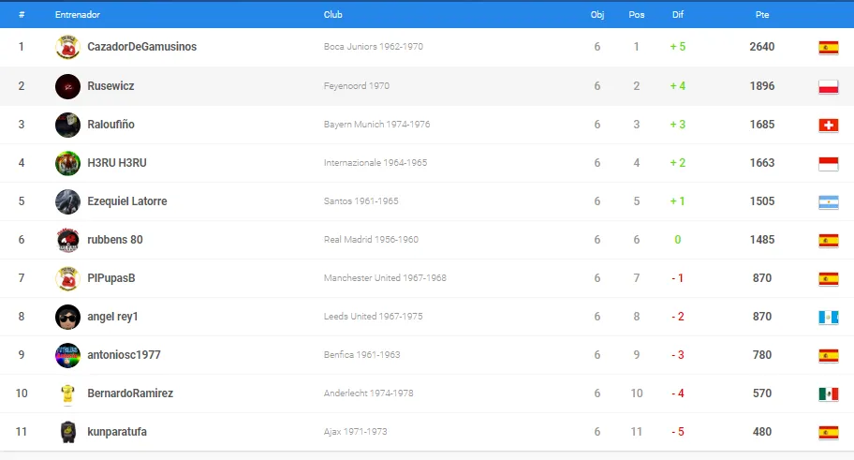
Task: Open angel rey1 avatar picture
Action: [67, 317]
